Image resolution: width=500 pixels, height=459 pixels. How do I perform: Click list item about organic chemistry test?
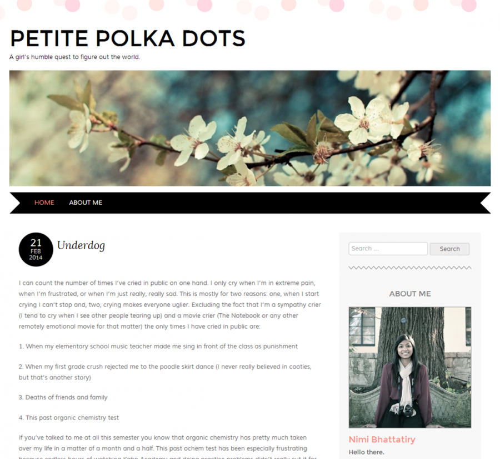click(68, 418)
